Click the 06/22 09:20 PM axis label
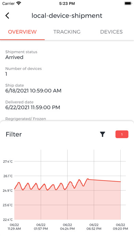This screenshot has height=237, width=134. pyautogui.click(x=120, y=227)
